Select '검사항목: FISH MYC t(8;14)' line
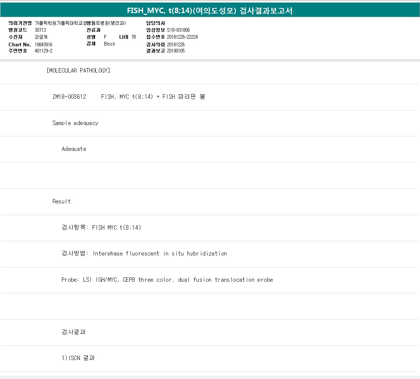This screenshot has width=420, height=379. pos(101,227)
